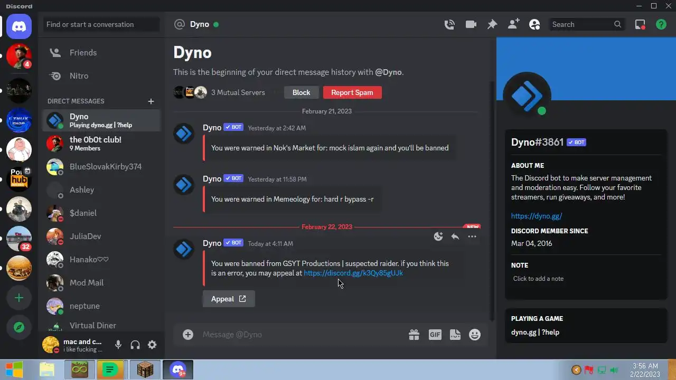Click Discord taskbar icon
676x380 pixels.
(x=177, y=369)
